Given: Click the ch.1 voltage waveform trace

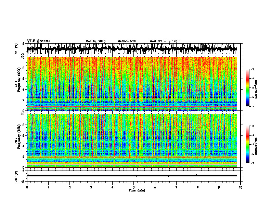Looking at the screenshot, I should [132, 49].
